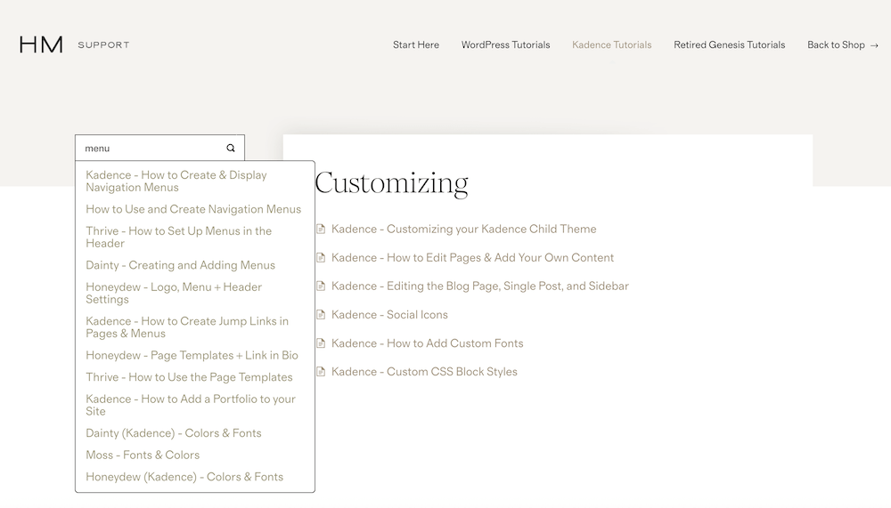Select suggestion Thrive - How to Use the Page Templates
This screenshot has width=891, height=508.
pyautogui.click(x=189, y=377)
